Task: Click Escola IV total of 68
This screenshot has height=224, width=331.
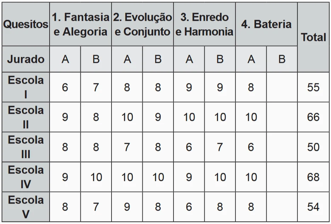Action: click(x=313, y=177)
